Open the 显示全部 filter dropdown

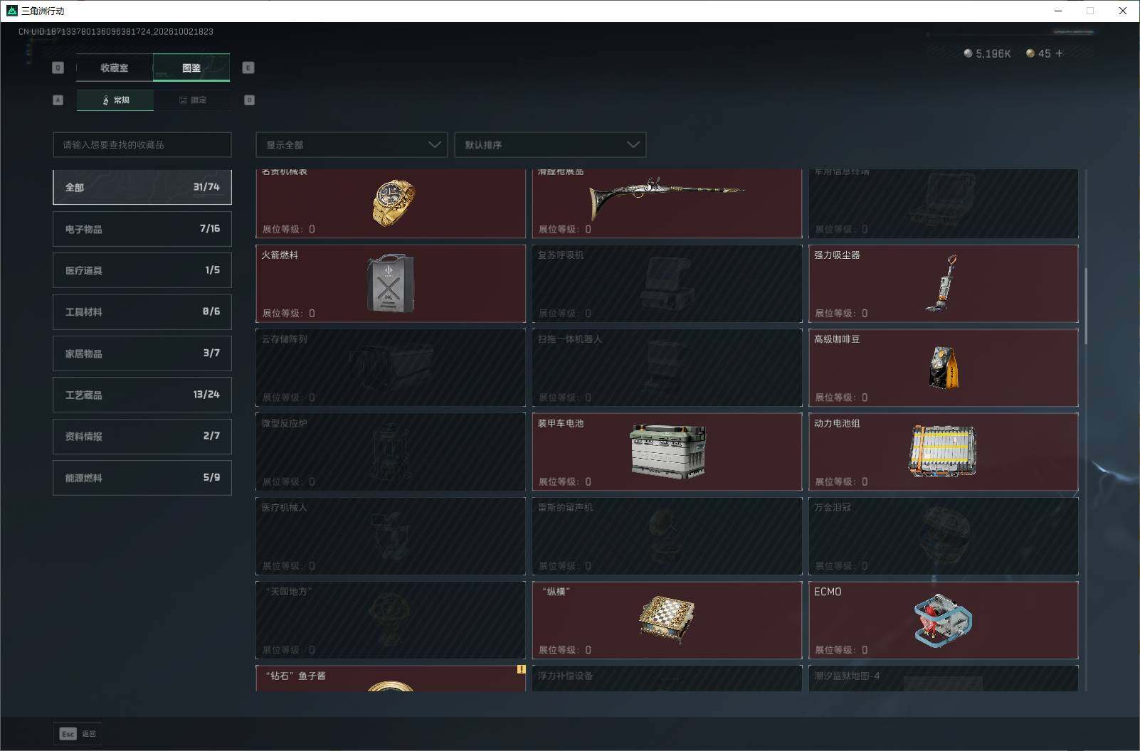click(x=352, y=144)
